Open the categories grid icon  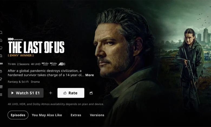[1, 95]
